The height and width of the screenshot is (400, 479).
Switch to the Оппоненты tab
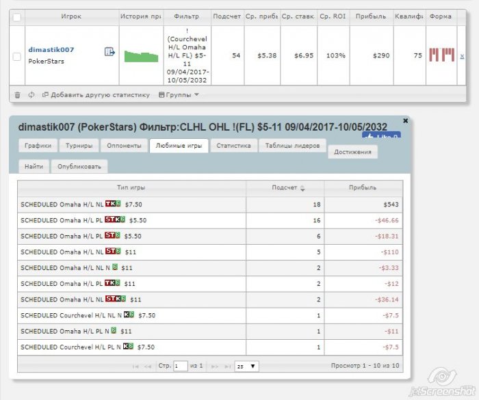[124, 146]
